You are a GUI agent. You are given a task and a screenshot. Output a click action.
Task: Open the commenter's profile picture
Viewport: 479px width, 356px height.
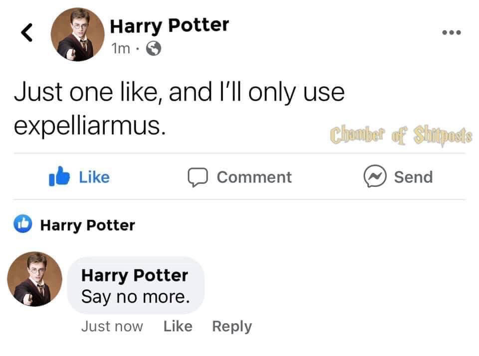coord(35,279)
